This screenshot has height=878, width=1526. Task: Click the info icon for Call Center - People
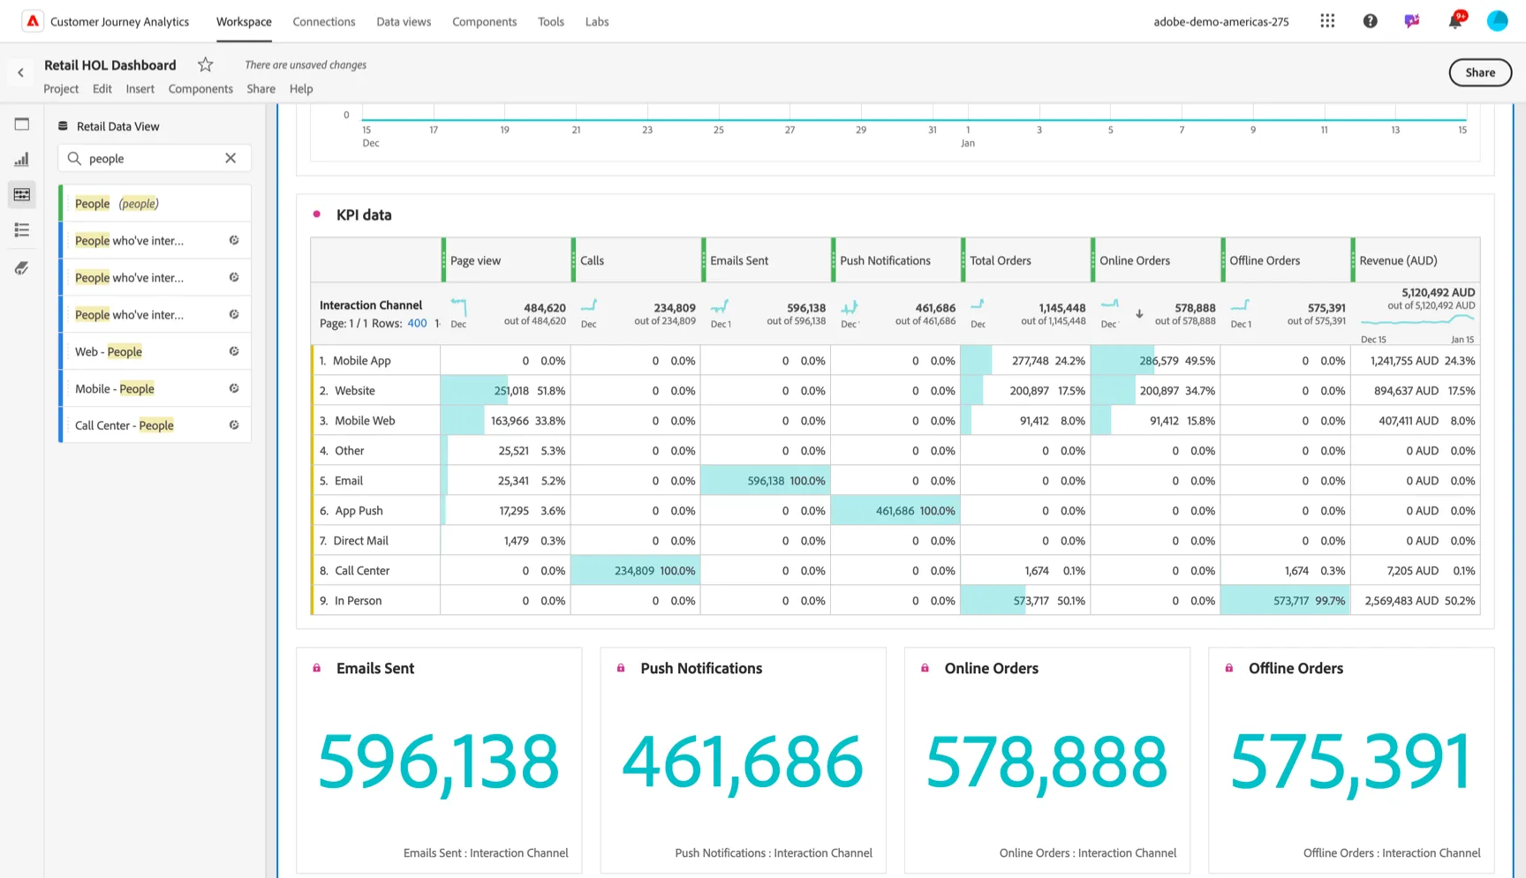(234, 425)
